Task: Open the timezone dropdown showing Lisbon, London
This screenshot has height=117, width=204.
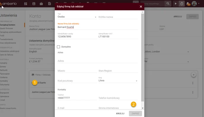Action: [167, 52]
